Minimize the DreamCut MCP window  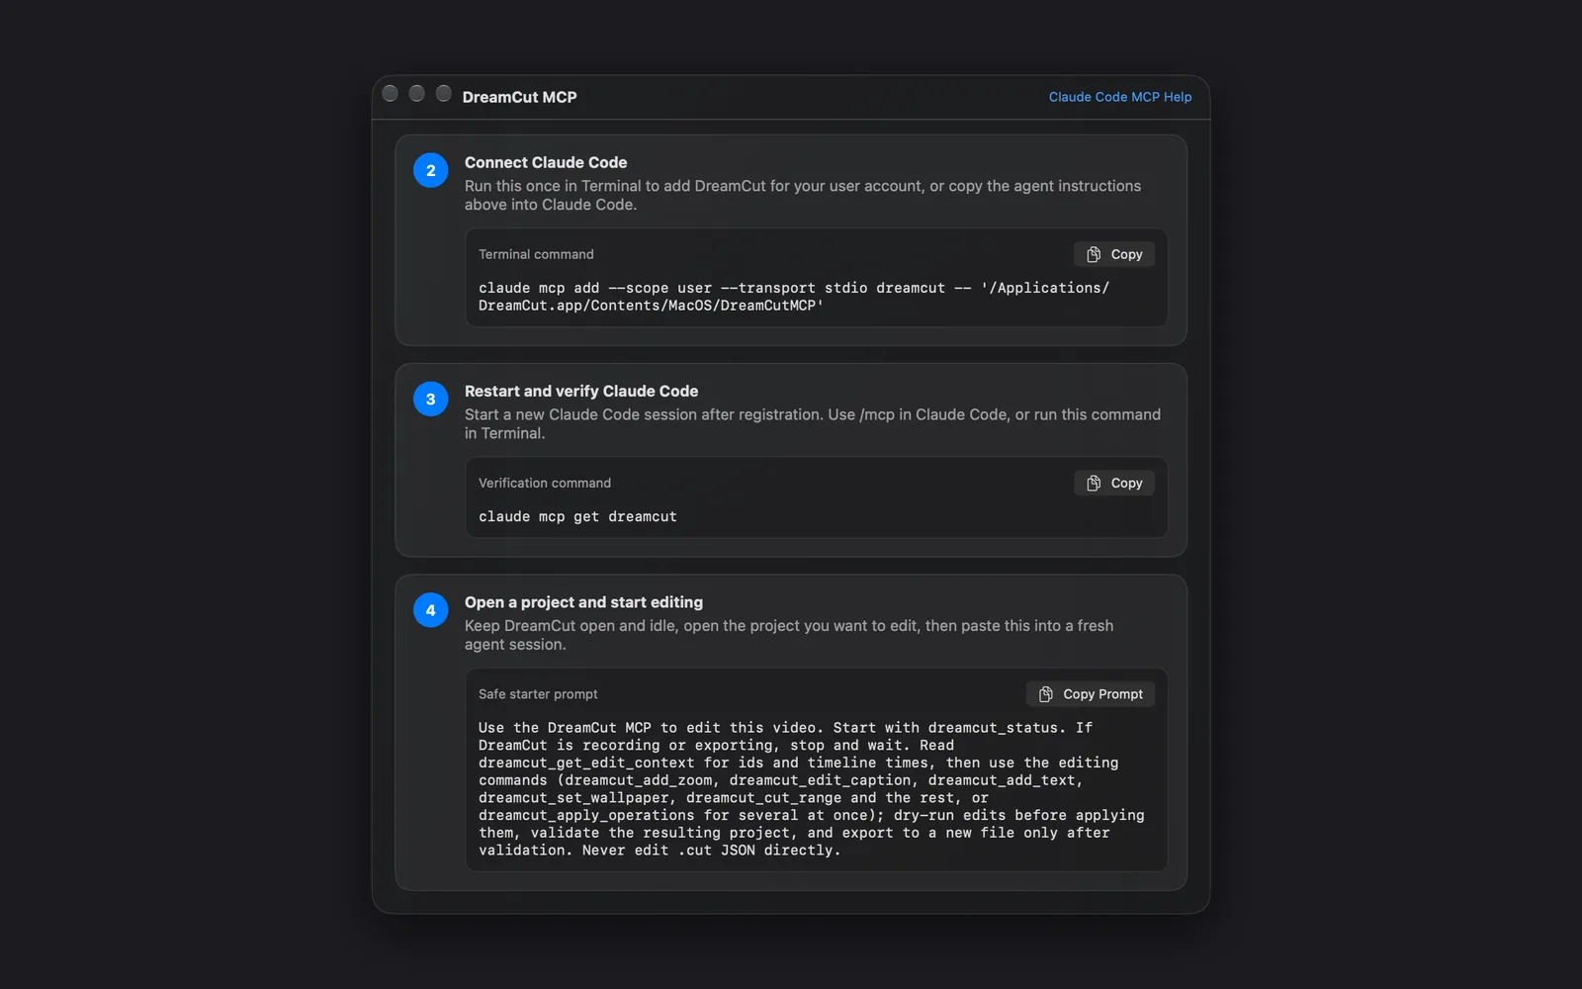416,93
